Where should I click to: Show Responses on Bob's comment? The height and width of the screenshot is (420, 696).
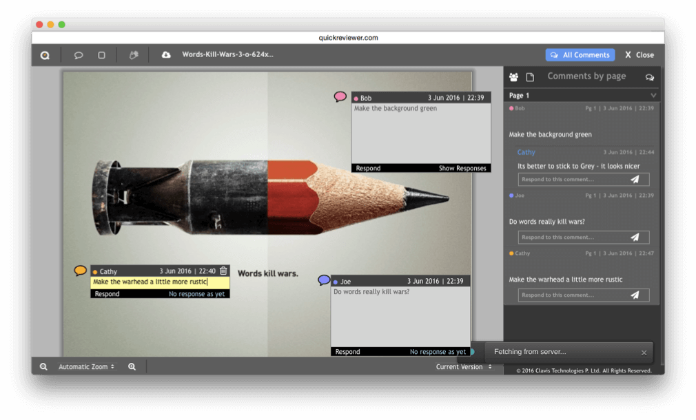click(462, 168)
